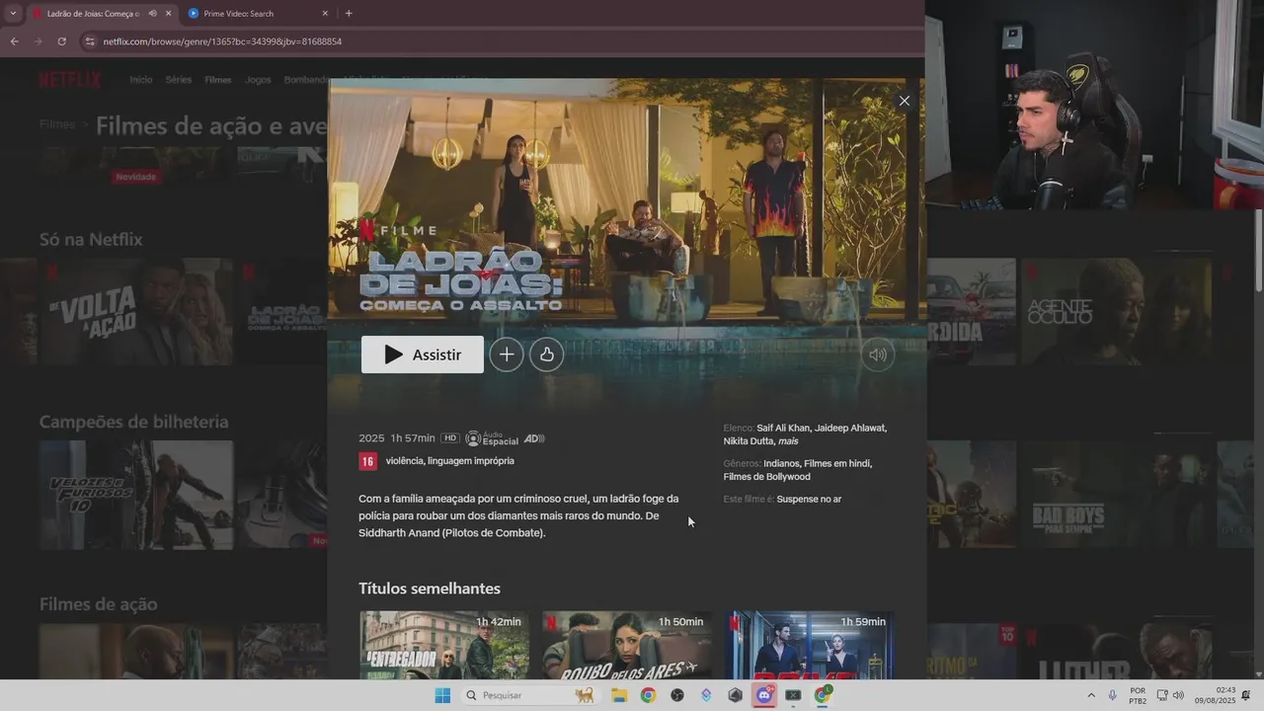Open microphone icon in system tray
This screenshot has width=1264, height=711.
pos(1113,695)
